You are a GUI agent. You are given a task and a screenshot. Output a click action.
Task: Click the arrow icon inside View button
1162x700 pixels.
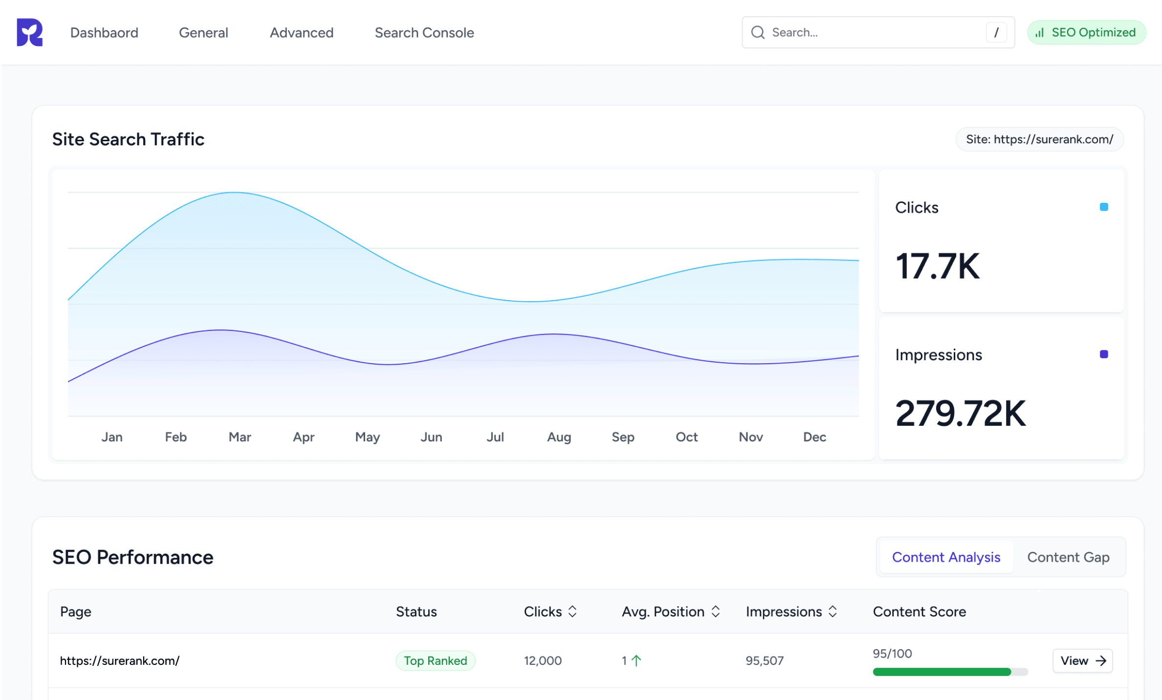click(1101, 661)
